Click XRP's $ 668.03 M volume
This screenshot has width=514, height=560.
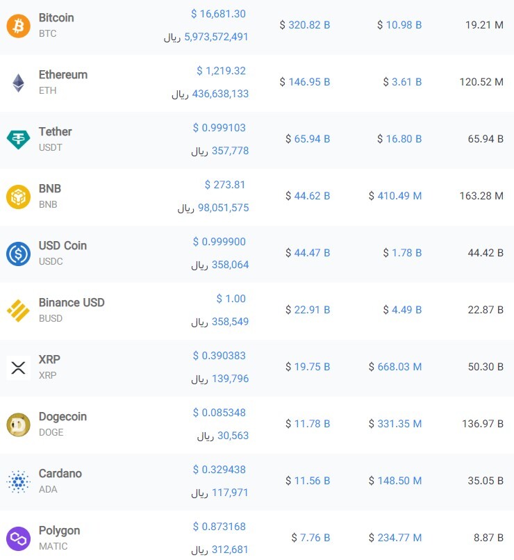click(x=395, y=367)
